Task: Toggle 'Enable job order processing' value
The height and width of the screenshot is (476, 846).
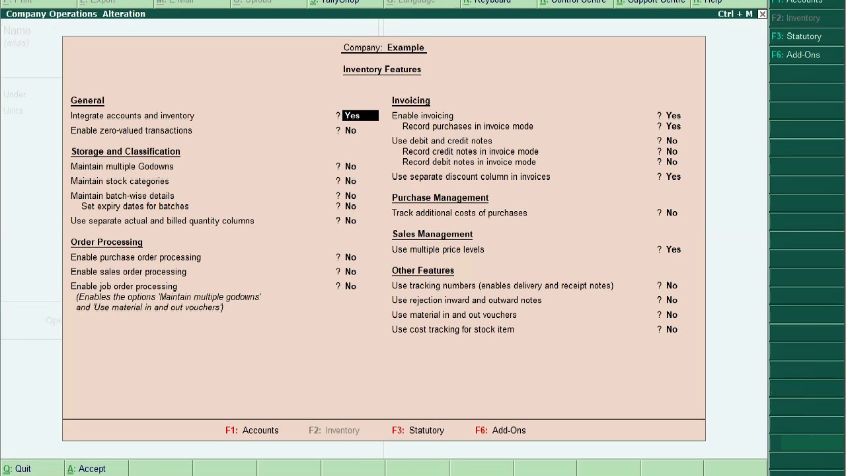Action: click(350, 286)
